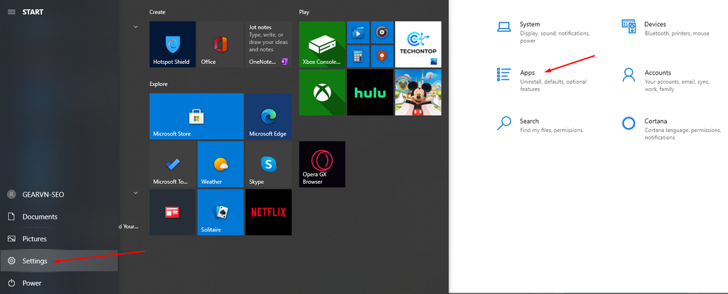Select Settings in the Start sidebar
The height and width of the screenshot is (294, 728).
[59, 261]
